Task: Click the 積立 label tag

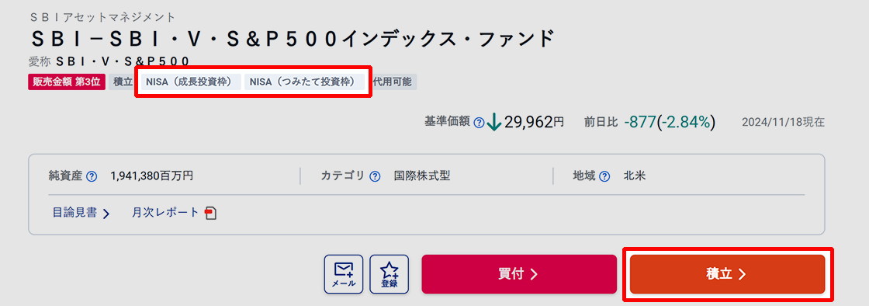Action: click(x=122, y=82)
